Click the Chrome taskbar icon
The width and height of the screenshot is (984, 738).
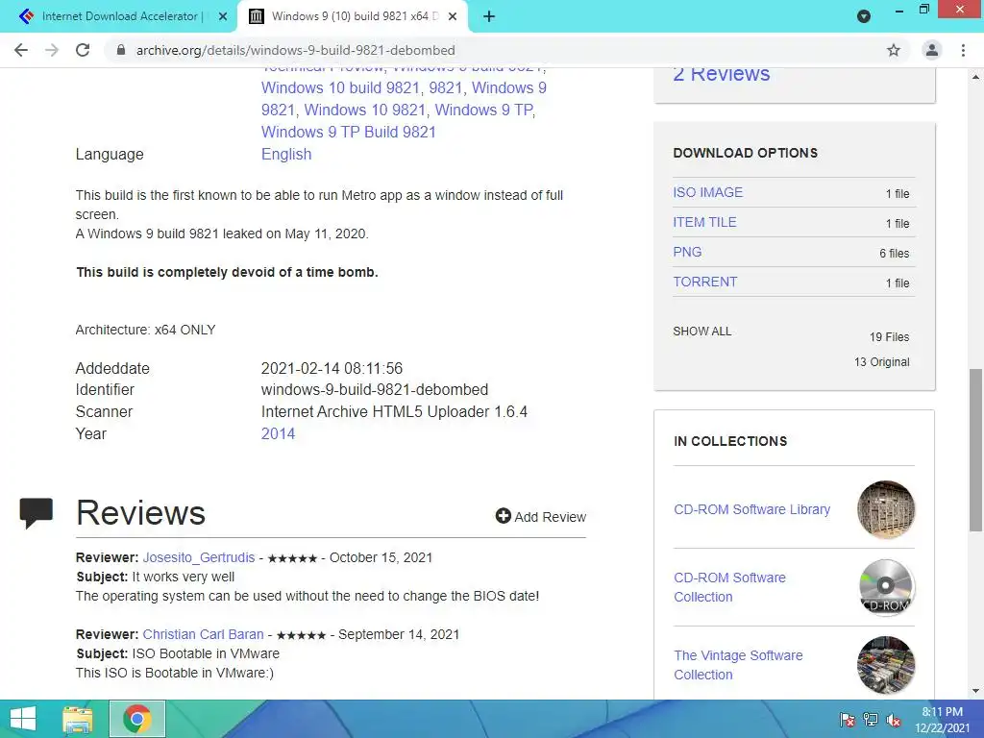[137, 719]
